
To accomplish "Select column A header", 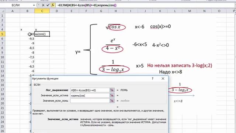I will (12, 11).
